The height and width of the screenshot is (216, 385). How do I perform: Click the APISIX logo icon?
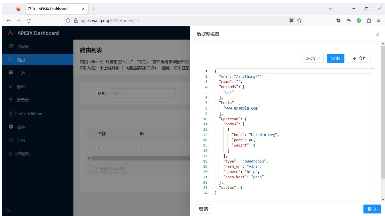coord(10,33)
